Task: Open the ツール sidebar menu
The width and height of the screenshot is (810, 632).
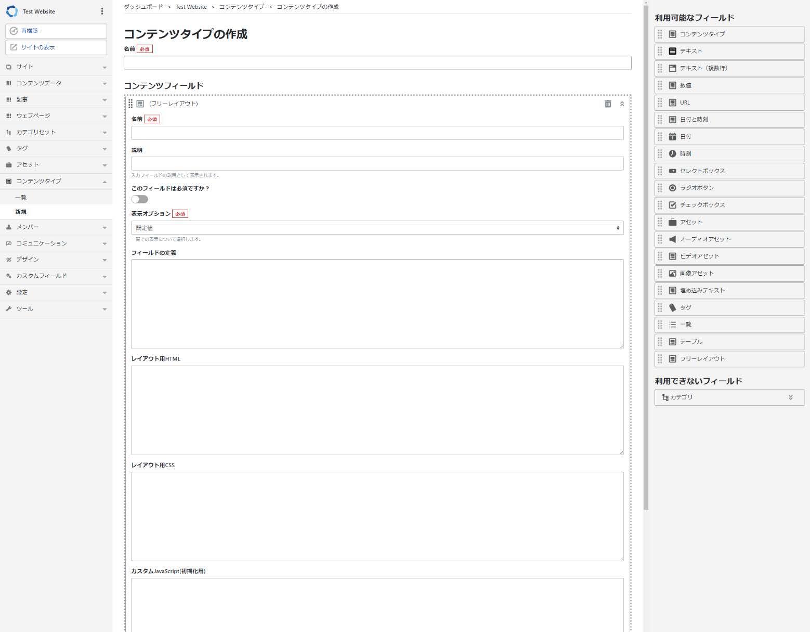Action: coord(56,309)
